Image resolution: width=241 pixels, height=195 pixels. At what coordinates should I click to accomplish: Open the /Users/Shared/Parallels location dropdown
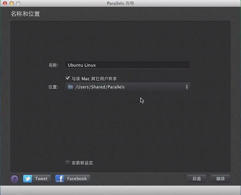click(128, 87)
